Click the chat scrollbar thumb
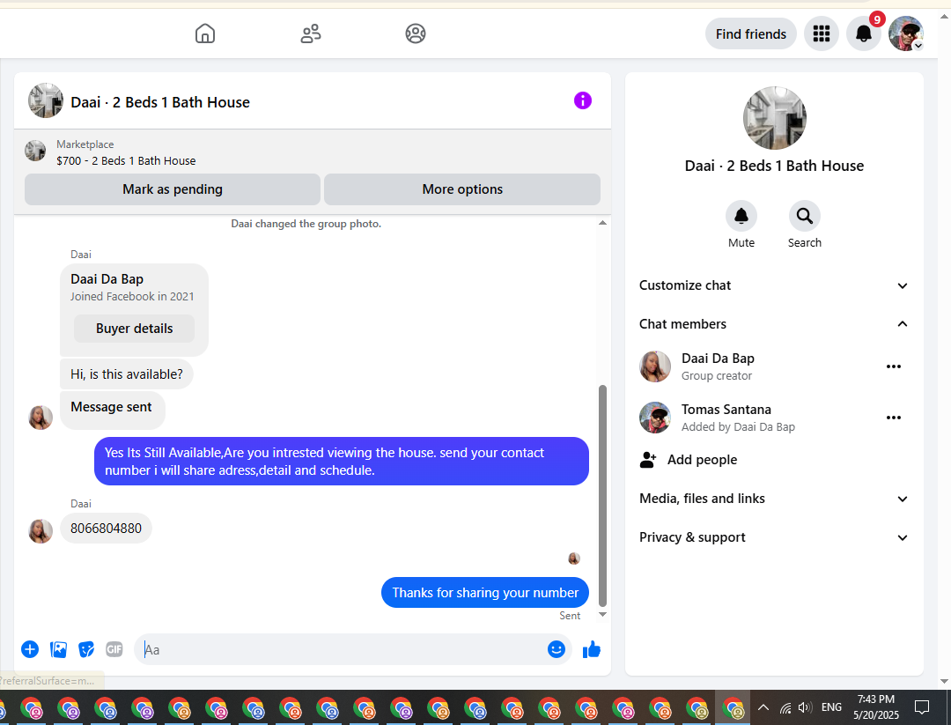951x725 pixels. tap(602, 496)
